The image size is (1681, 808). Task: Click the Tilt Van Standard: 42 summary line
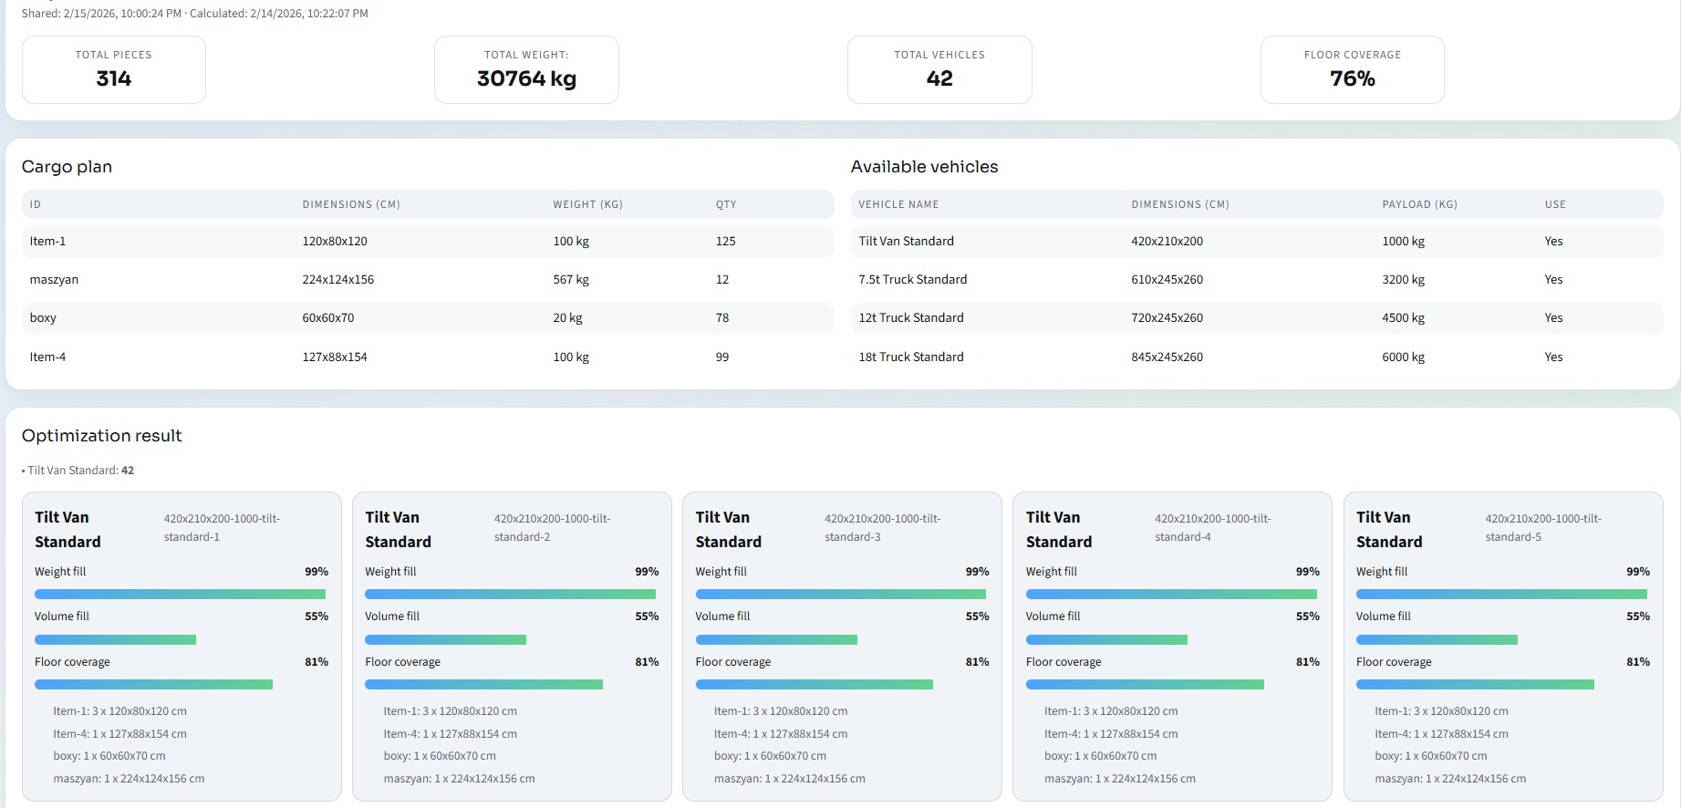pyautogui.click(x=78, y=471)
